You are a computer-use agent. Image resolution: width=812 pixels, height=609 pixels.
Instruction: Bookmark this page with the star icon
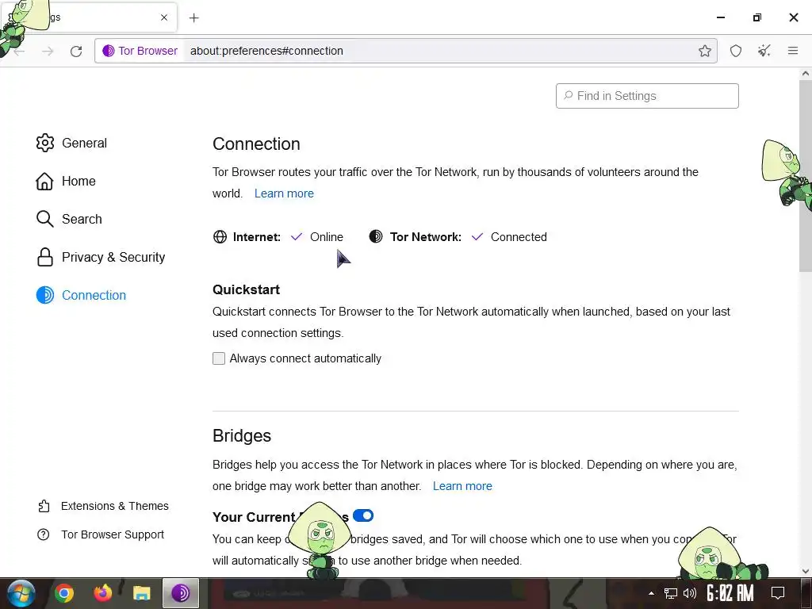coord(704,51)
